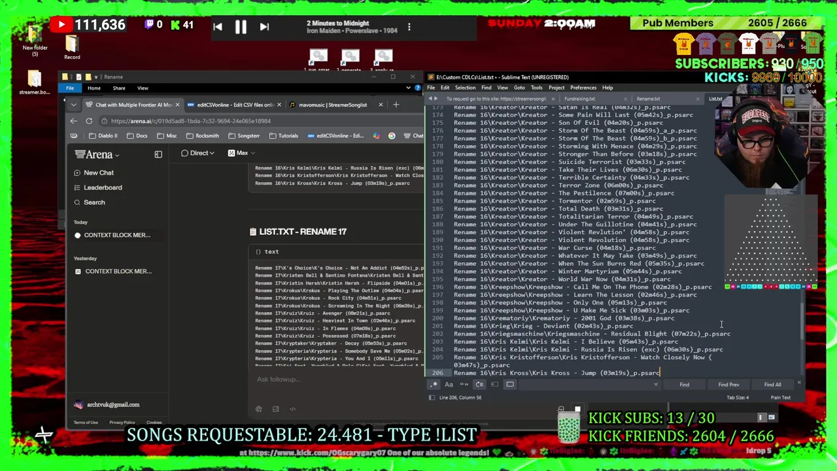837x471 pixels.
Task: Start a New Chat in Arena
Action: click(94, 173)
